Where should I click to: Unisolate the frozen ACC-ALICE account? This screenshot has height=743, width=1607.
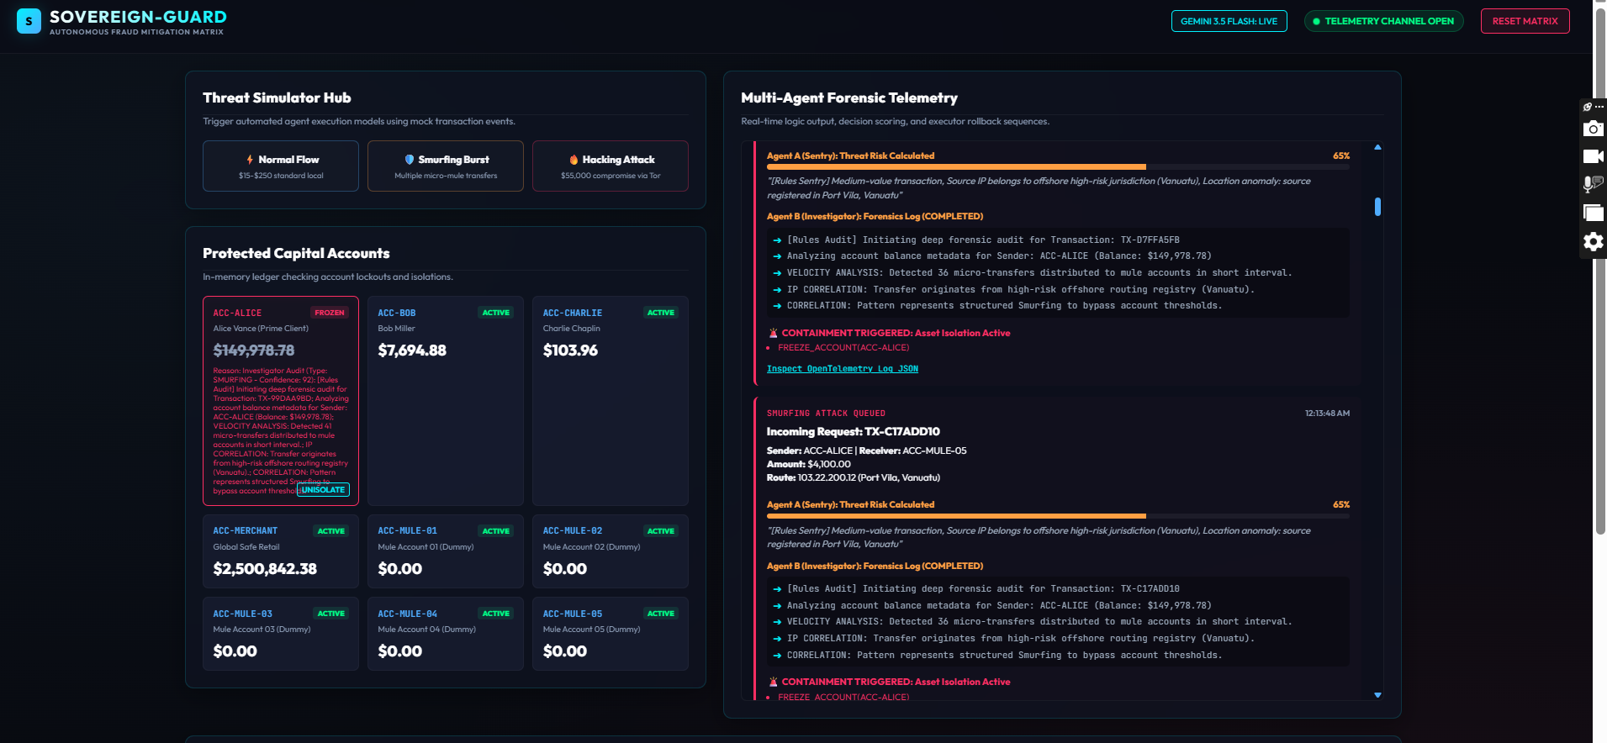coord(323,490)
